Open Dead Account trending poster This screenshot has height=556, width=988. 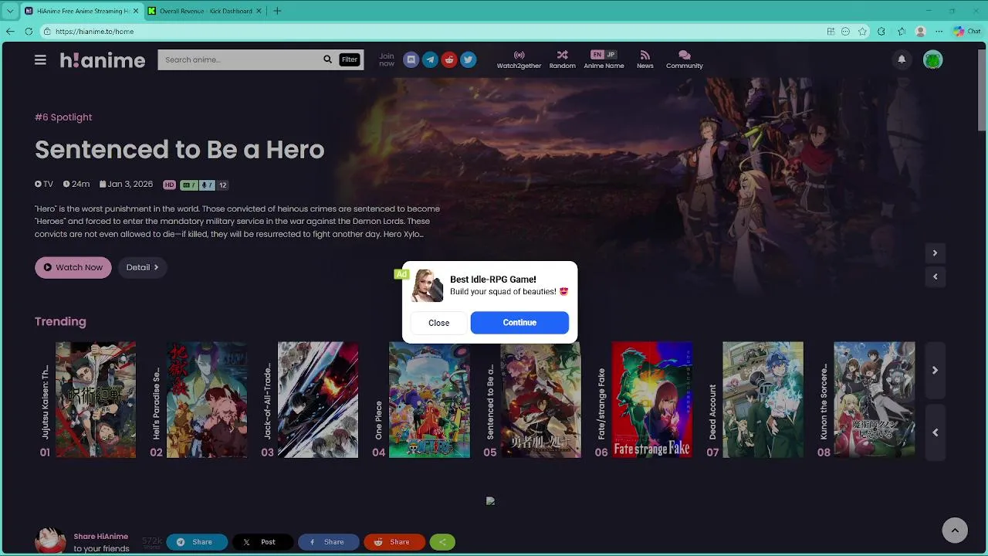(x=763, y=400)
